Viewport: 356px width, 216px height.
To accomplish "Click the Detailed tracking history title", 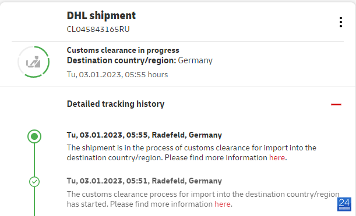I will [x=115, y=104].
